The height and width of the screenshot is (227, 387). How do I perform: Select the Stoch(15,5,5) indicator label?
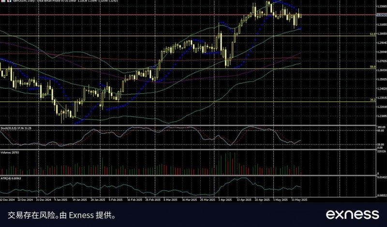[16, 128]
